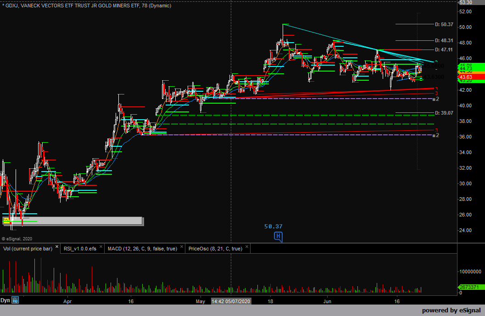This screenshot has width=485, height=316.
Task: Click the 50.00 price axis value
Action: point(466,27)
